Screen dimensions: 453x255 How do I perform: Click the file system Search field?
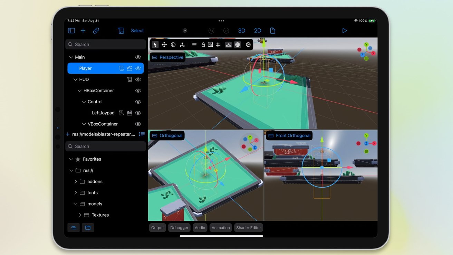click(x=106, y=146)
